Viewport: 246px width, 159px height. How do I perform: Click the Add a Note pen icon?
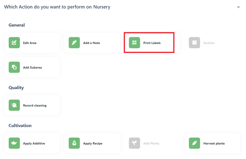coord(74,43)
